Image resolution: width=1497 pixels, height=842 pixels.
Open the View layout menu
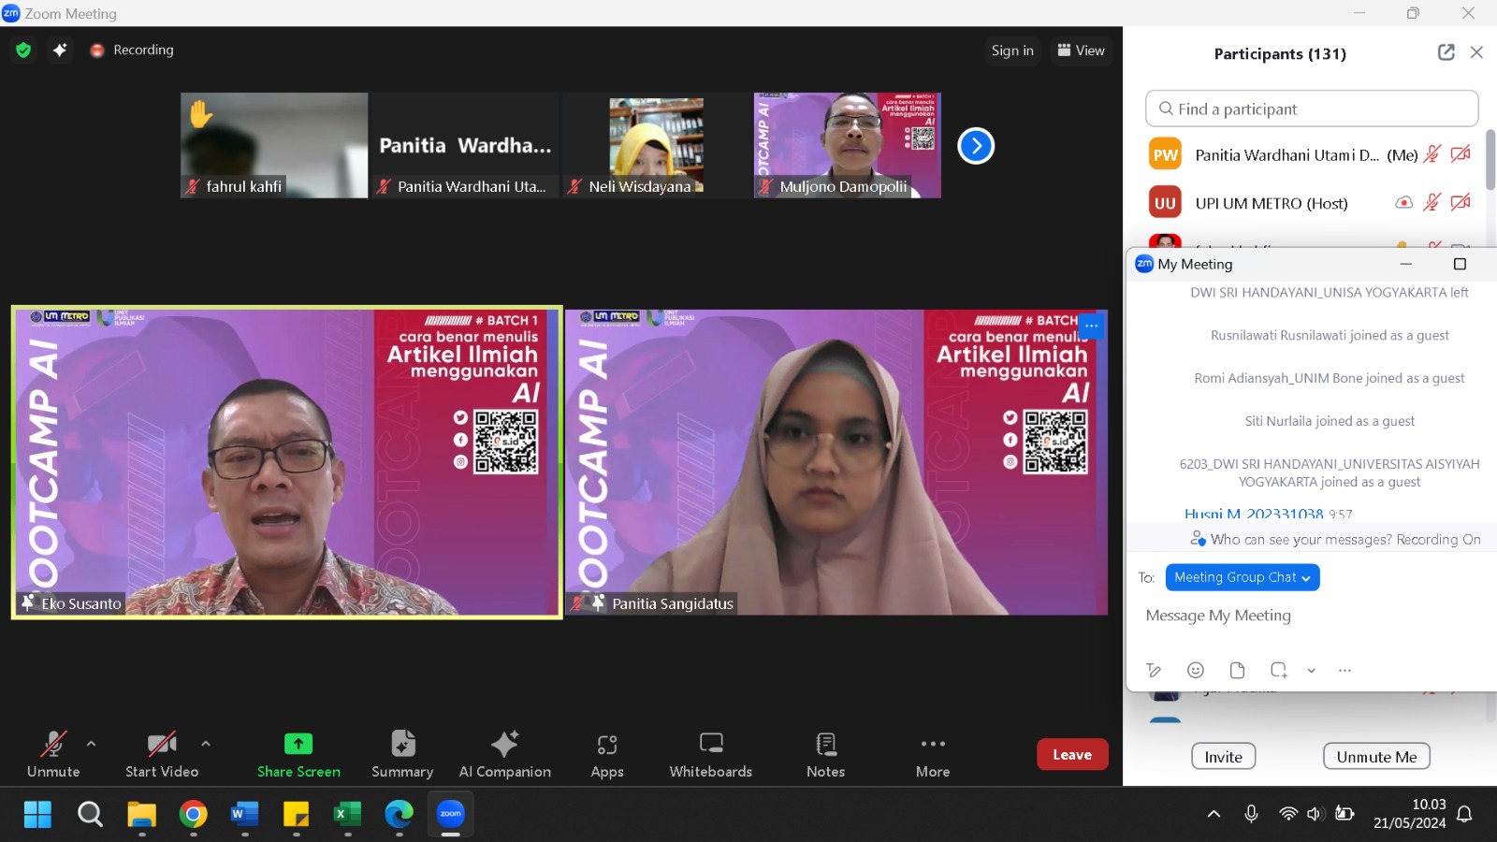1081,51
